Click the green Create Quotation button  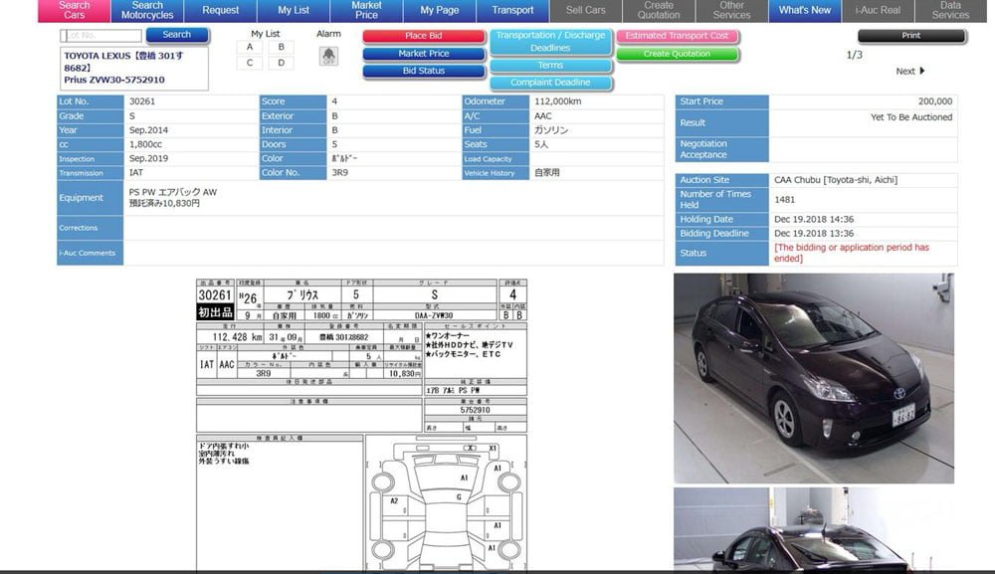click(677, 54)
